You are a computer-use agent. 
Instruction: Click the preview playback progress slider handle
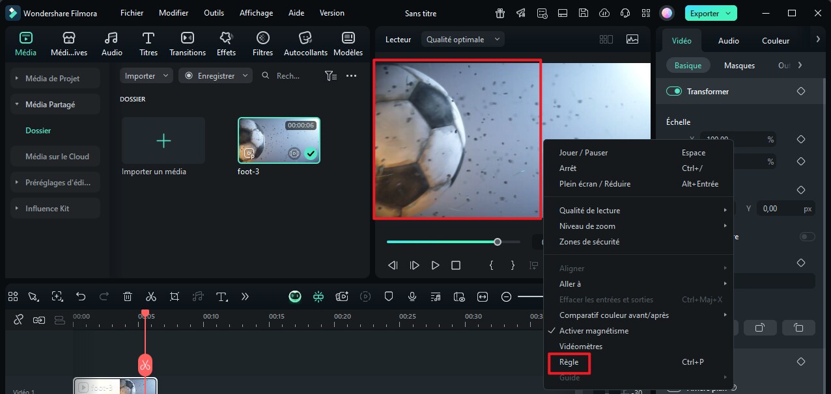coord(498,242)
